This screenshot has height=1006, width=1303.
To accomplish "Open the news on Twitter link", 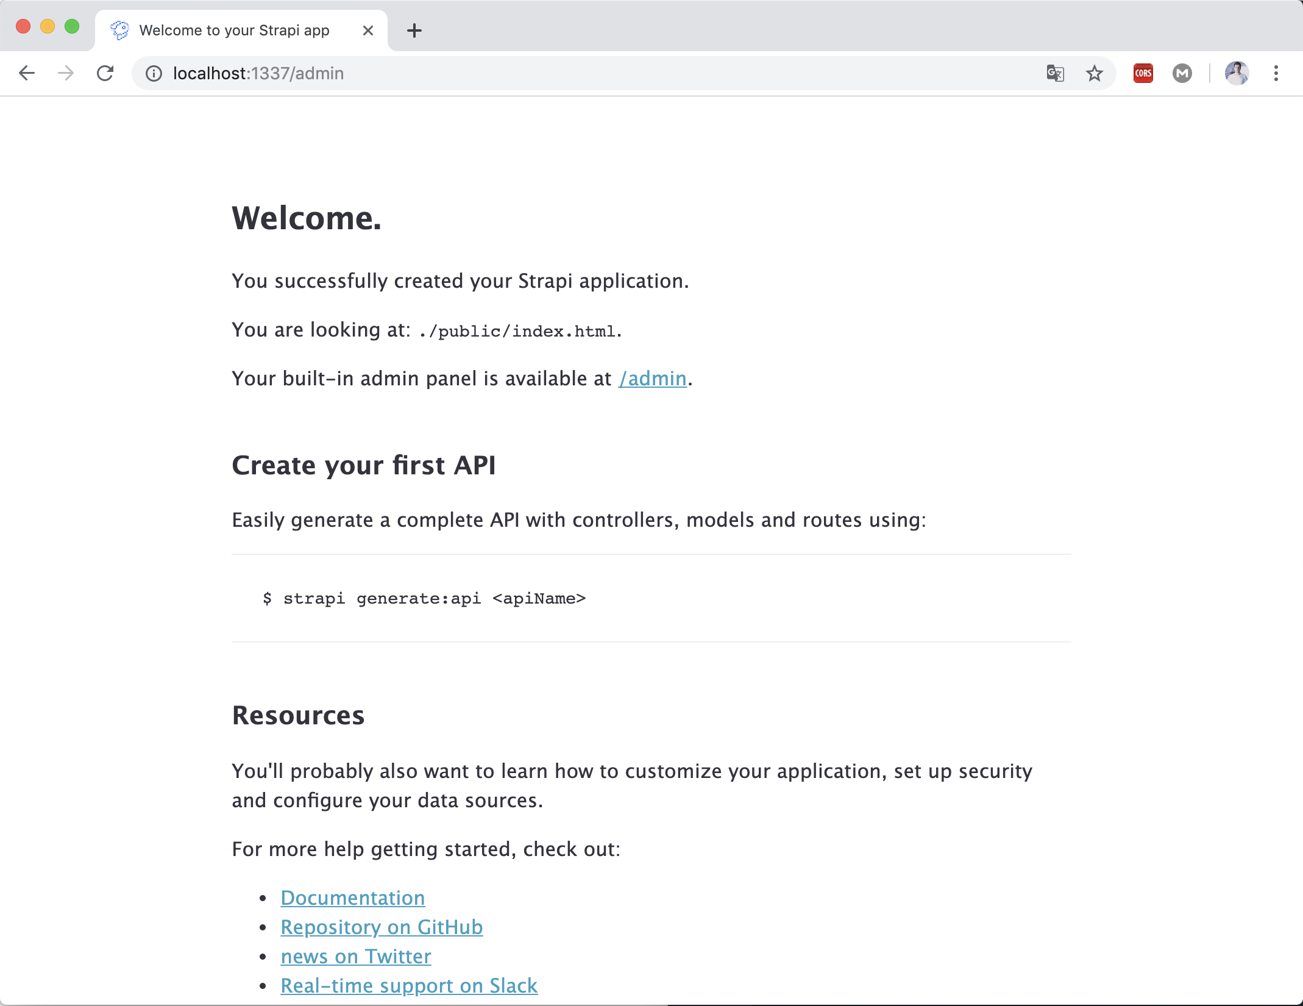I will click(356, 957).
